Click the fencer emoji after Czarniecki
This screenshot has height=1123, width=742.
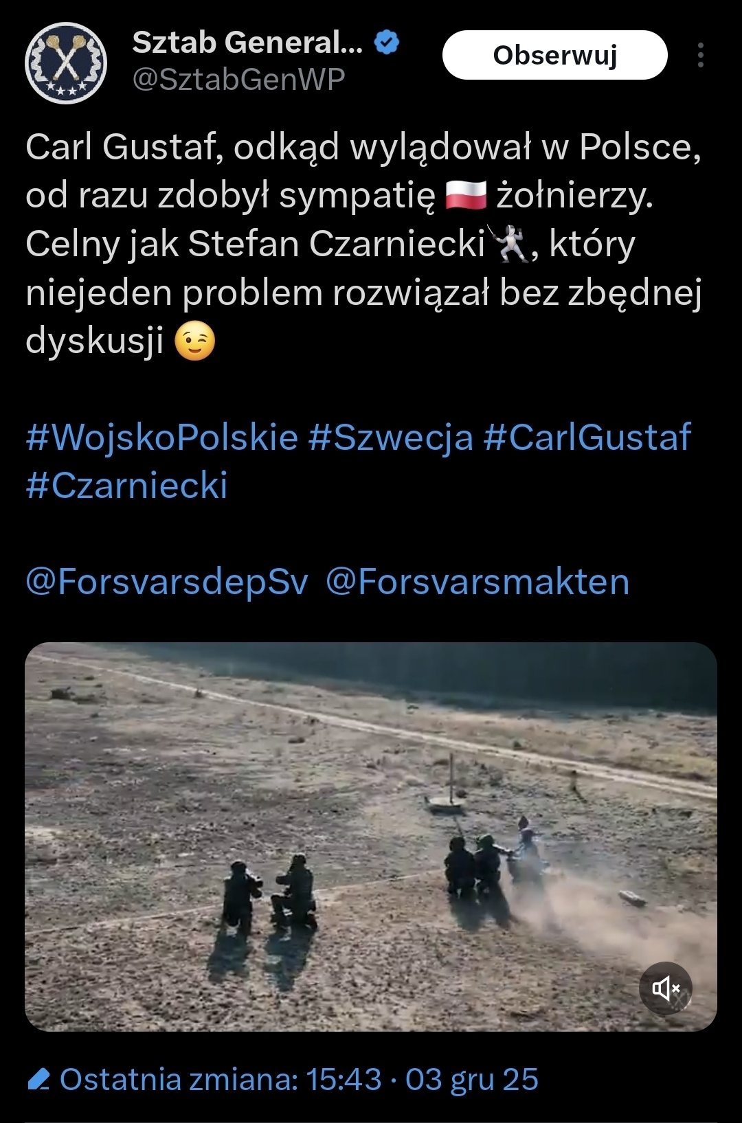tap(508, 243)
